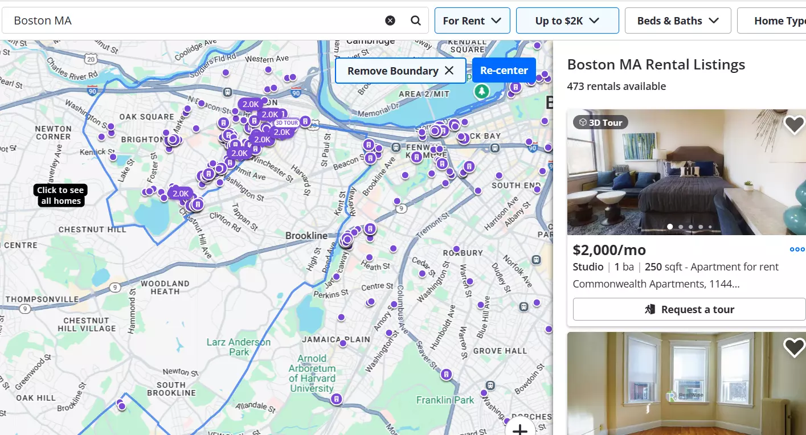Click 'Boston MA Rental Listings' heading
806x435 pixels.
[x=656, y=64]
